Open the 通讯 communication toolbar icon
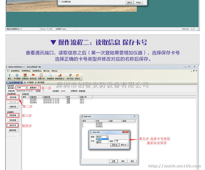This screenshot has height=170, width=205. coord(9,76)
